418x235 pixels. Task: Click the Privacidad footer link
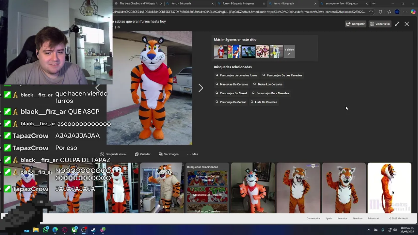tap(373, 219)
